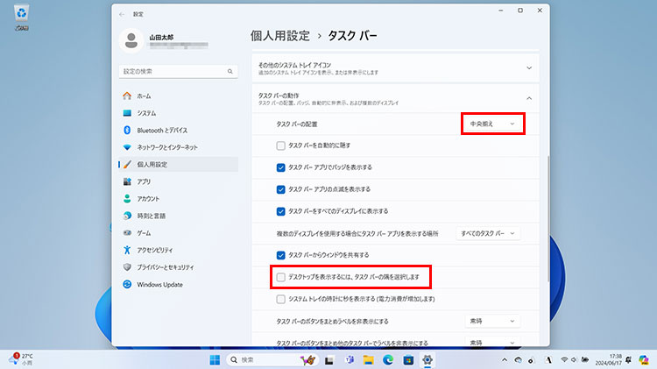Expand その他のシステム トレイ アイコン section
The image size is (657, 369).
click(529, 67)
